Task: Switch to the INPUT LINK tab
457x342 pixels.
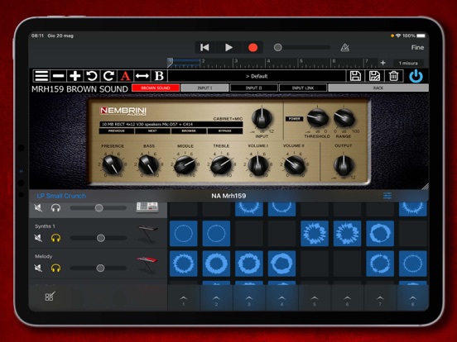Action: click(x=303, y=88)
